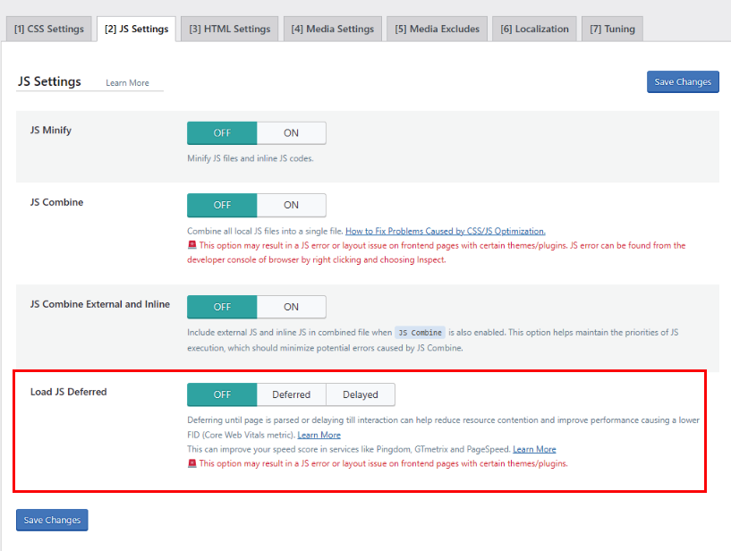
Task: Click Learn More next to JS Settings heading
Action: point(127,83)
